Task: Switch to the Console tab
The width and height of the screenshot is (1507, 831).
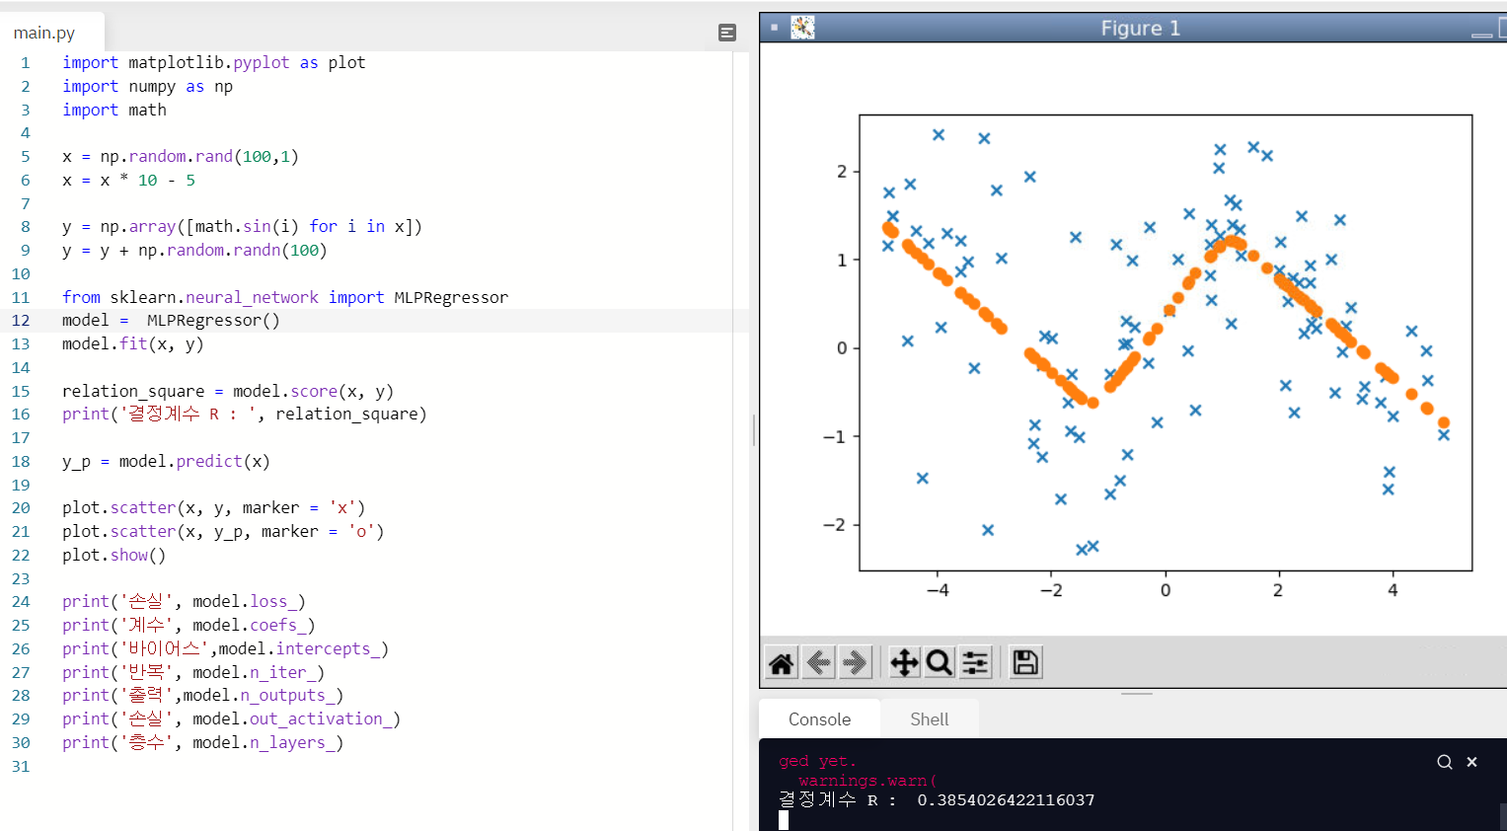Action: tap(819, 719)
